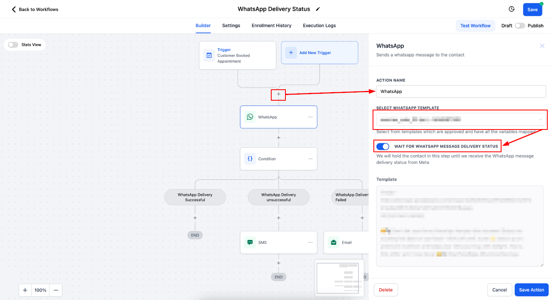Switch to the Builder tab
The width and height of the screenshot is (553, 300).
(x=203, y=26)
